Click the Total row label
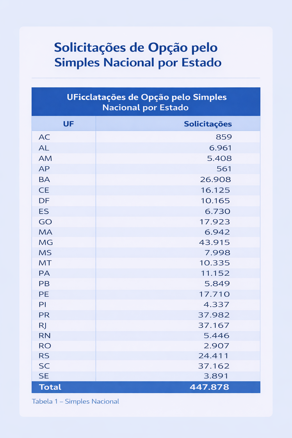The image size is (292, 438). [50, 387]
